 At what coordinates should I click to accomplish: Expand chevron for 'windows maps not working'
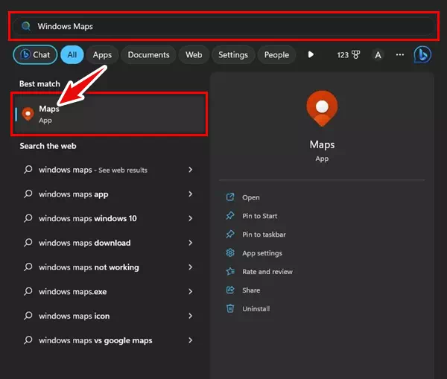[x=191, y=267]
